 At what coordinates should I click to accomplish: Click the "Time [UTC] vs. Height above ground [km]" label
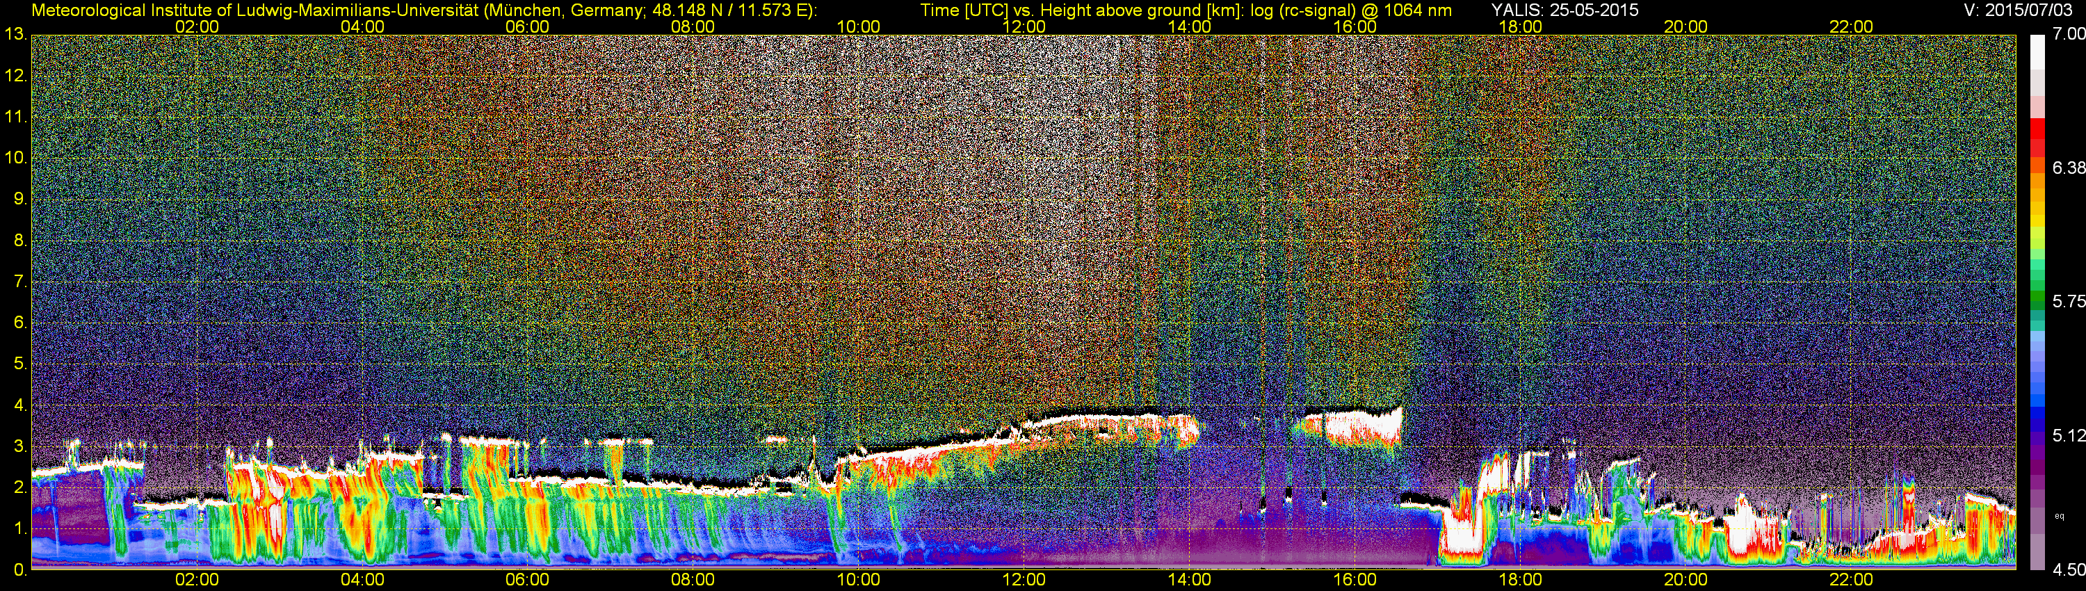[1082, 10]
